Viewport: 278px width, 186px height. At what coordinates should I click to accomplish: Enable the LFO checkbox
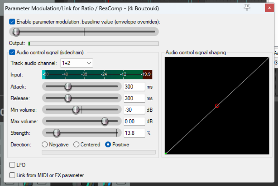12,165
